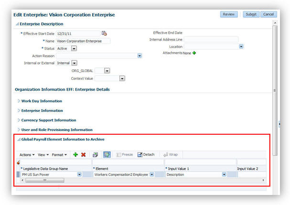Select the row header of PM US Sun Power
Viewport: 290px width, 205px height.
(x=18, y=174)
